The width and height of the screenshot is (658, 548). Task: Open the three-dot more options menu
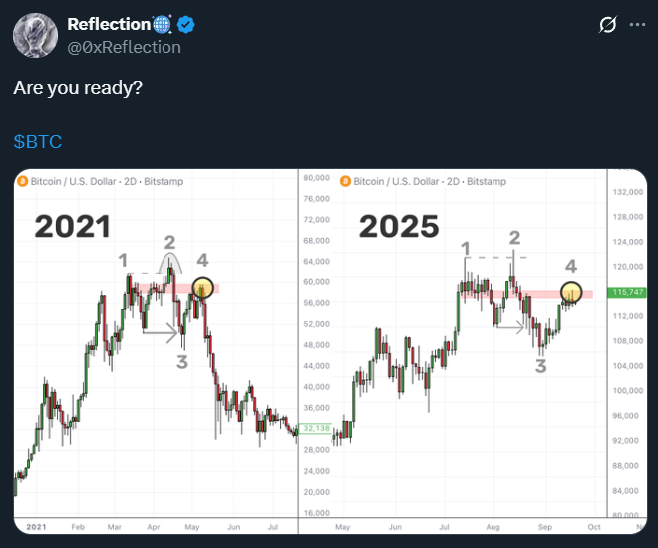[637, 25]
